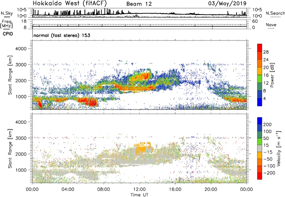The width and height of the screenshot is (285, 197).
Task: Pick the light green segment of the power colorbar
Action: 260,79
